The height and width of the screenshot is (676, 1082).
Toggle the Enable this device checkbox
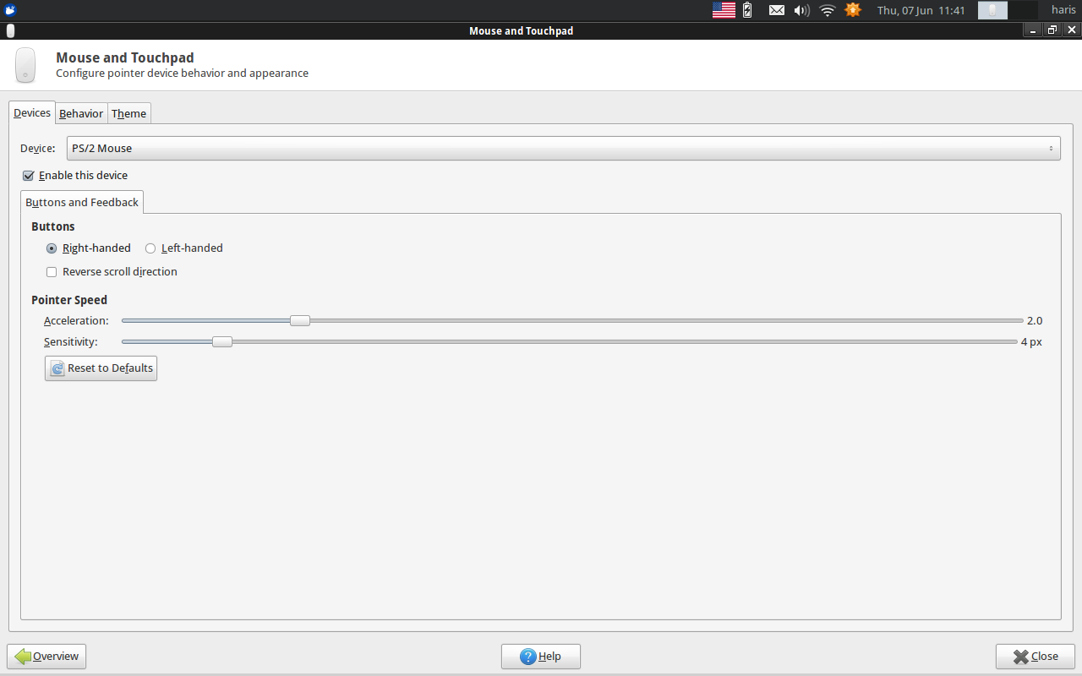pos(29,176)
